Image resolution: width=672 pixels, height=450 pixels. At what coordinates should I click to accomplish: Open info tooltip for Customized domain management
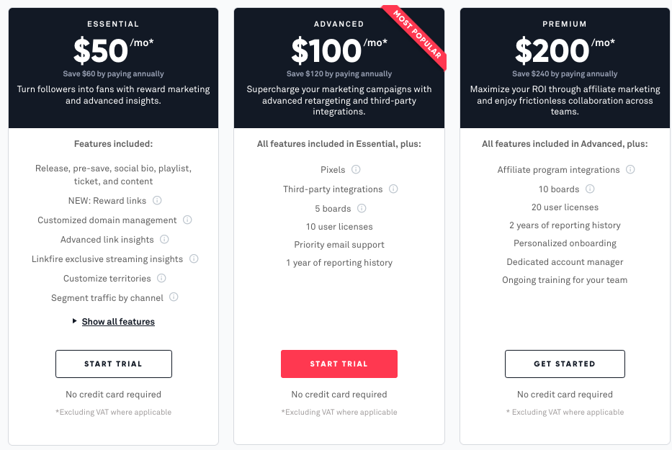(x=187, y=220)
